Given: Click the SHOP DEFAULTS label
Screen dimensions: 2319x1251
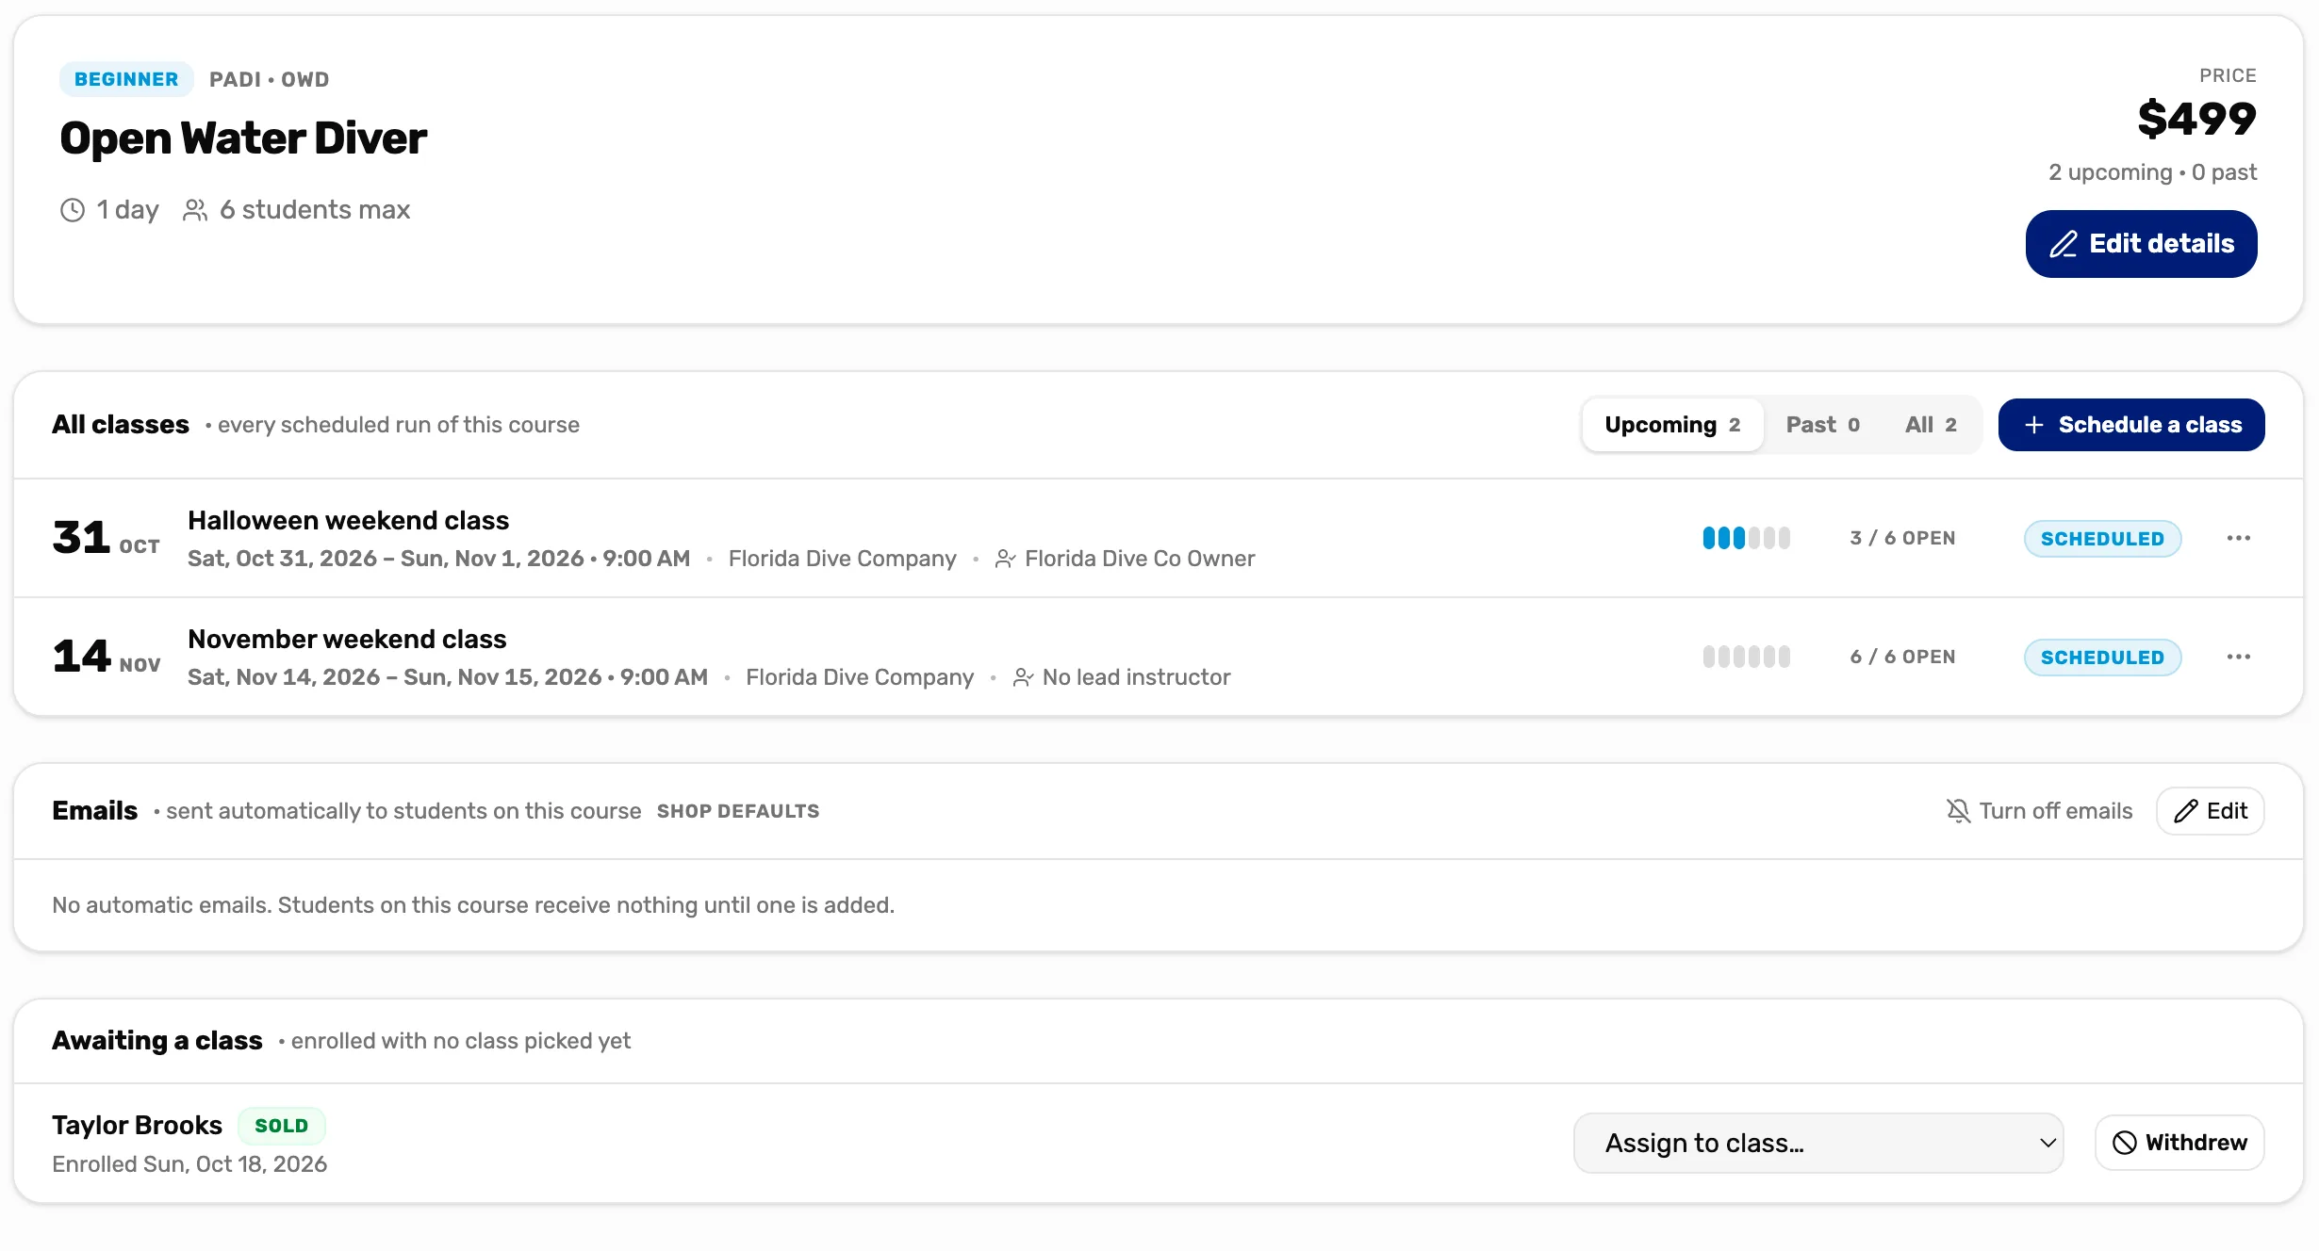Looking at the screenshot, I should tap(738, 811).
